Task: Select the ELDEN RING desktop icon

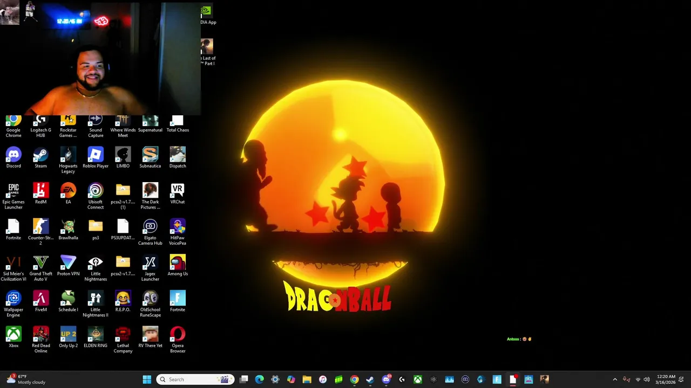Action: tap(96, 338)
